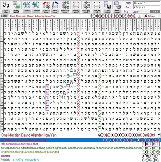This screenshot has height=162, width=161.
Task: Click the Zoom-out magnifier icon
Action: point(36,5)
